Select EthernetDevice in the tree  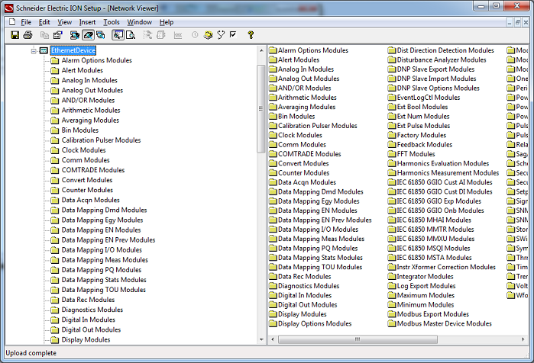pos(73,50)
